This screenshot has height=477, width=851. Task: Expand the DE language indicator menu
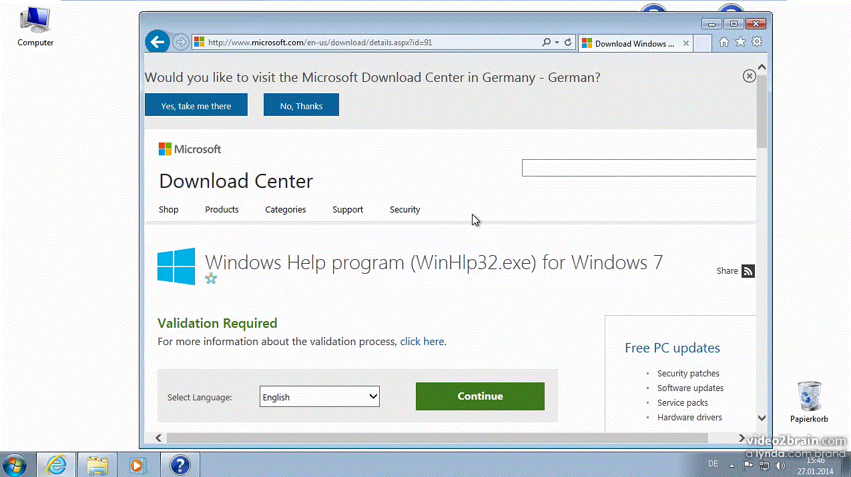pos(713,463)
